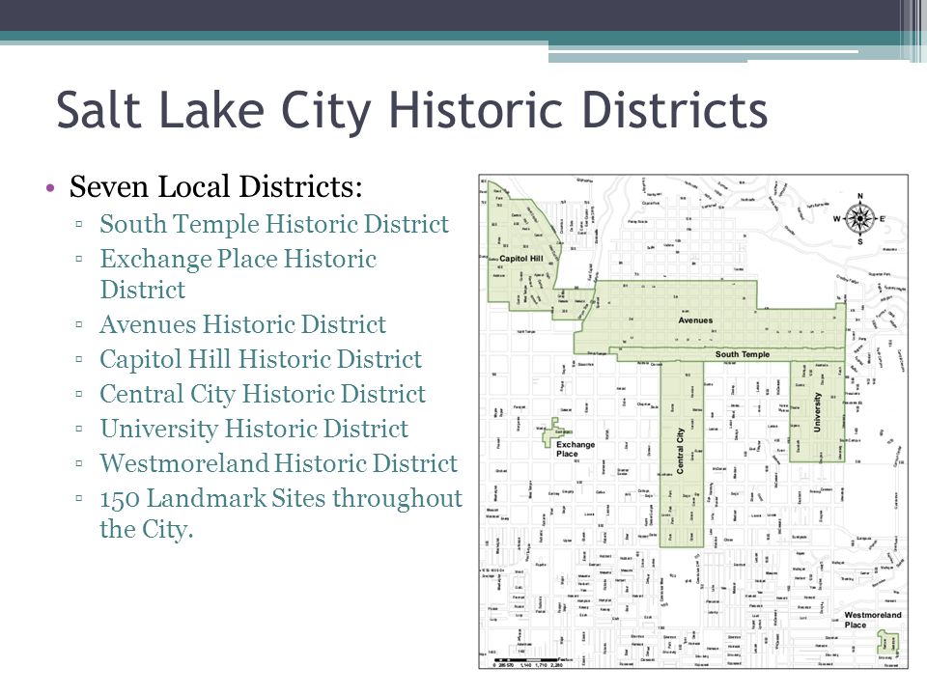Click the '150 Landmark Sites throughout the City.' line
This screenshot has width=927, height=695.
click(281, 514)
